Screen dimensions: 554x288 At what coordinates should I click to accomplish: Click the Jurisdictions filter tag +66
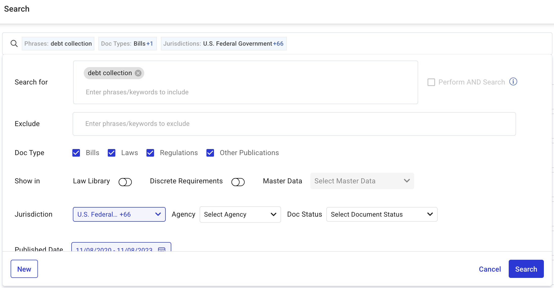coord(224,44)
